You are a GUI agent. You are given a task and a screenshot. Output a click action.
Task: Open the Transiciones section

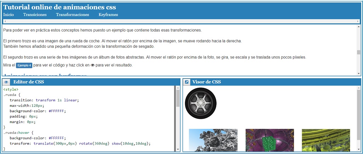(35, 15)
